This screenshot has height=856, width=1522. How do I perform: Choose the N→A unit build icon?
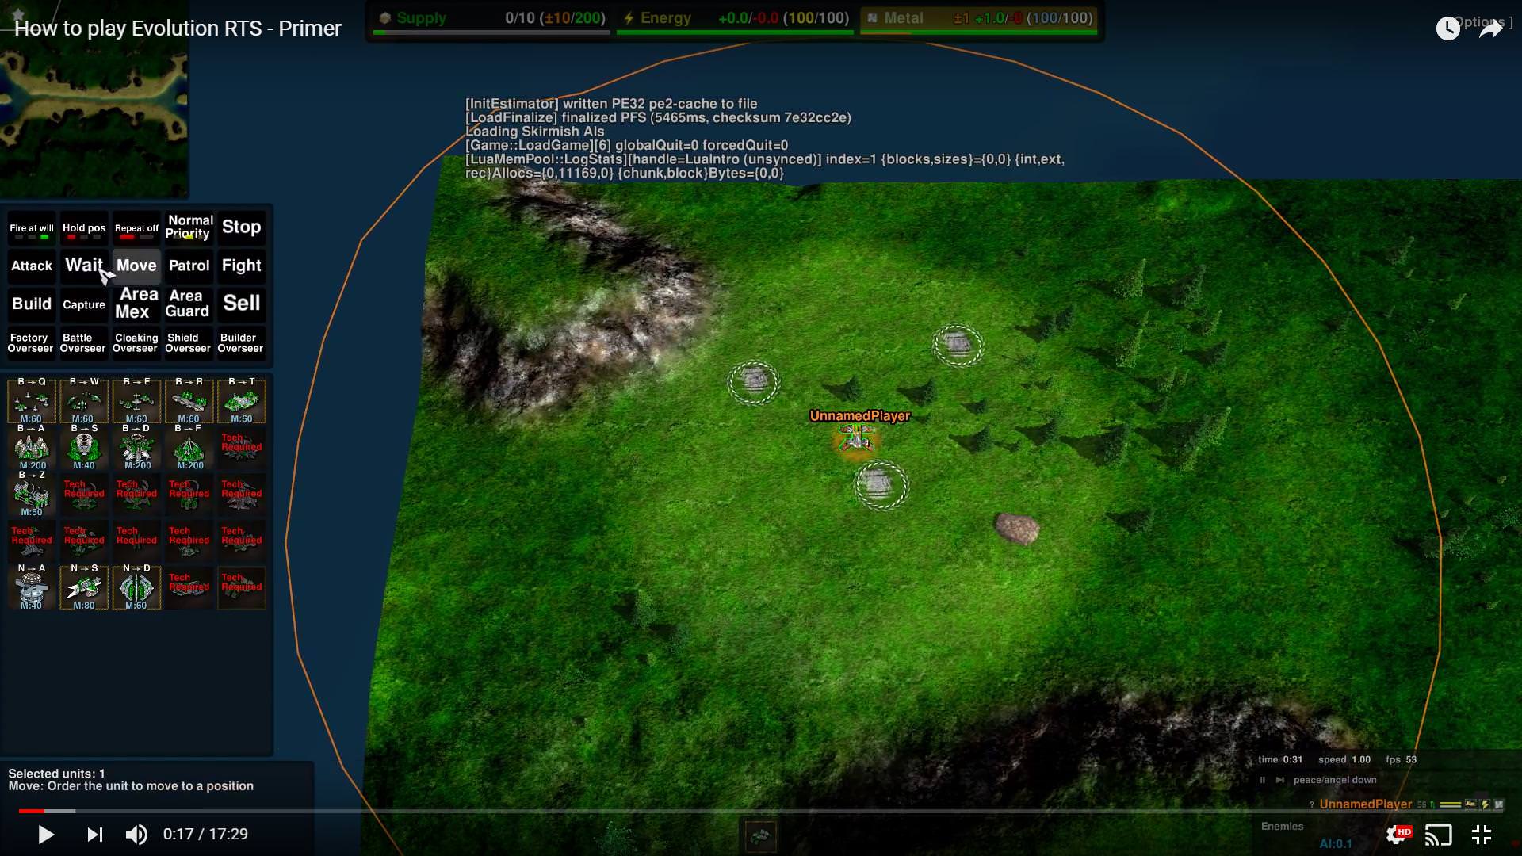click(x=31, y=588)
